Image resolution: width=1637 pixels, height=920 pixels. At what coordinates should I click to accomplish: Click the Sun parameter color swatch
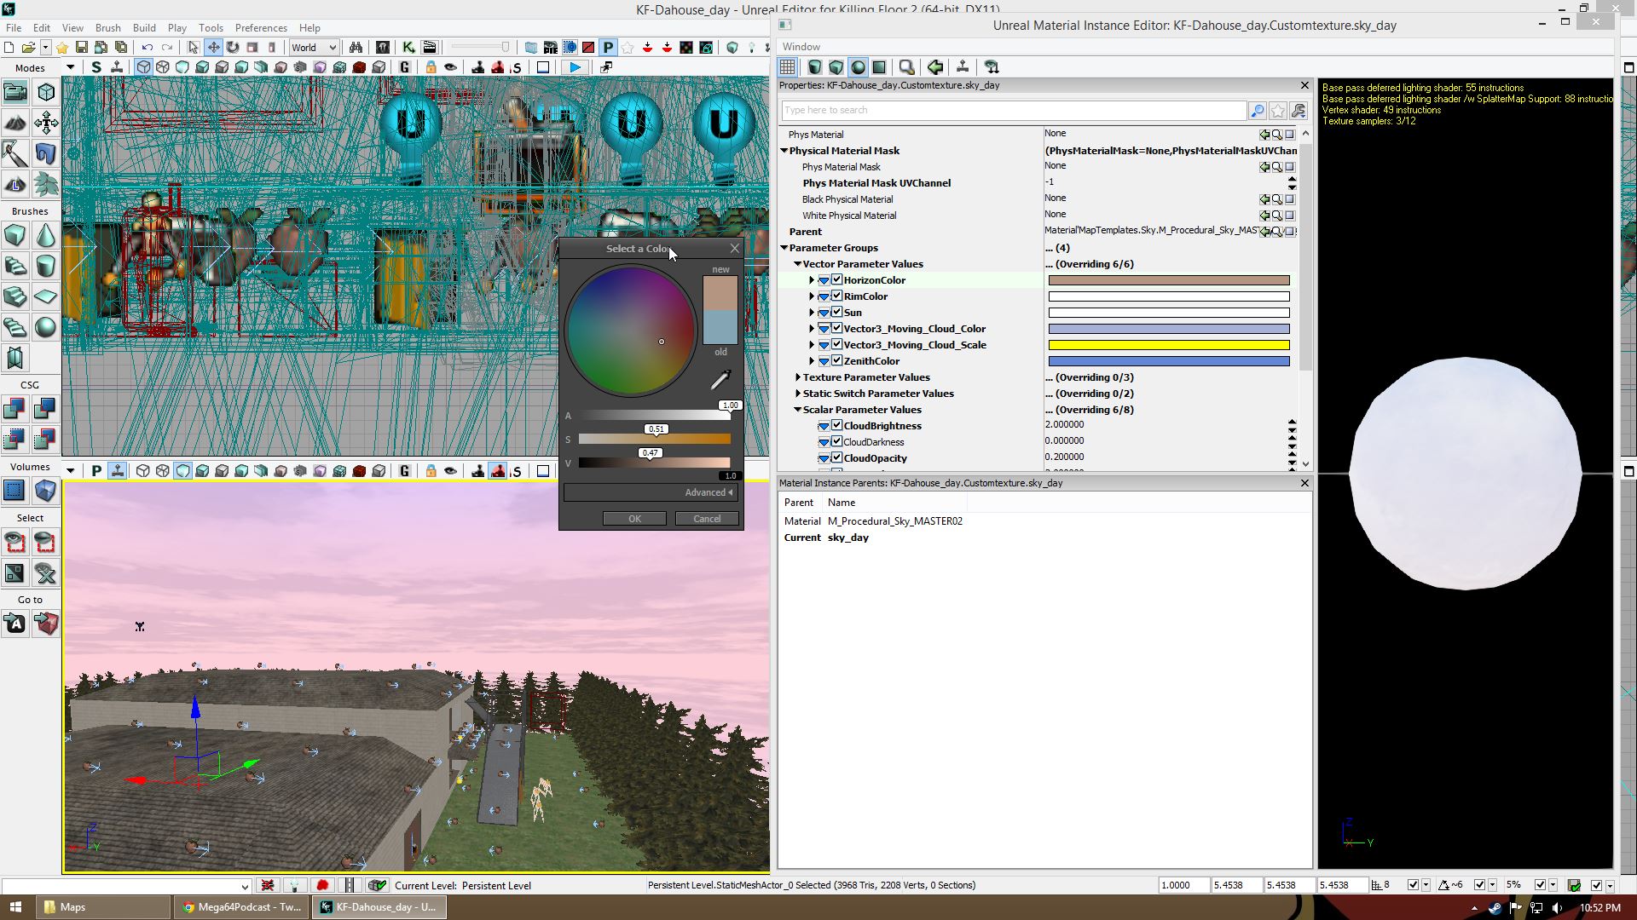[1168, 313]
